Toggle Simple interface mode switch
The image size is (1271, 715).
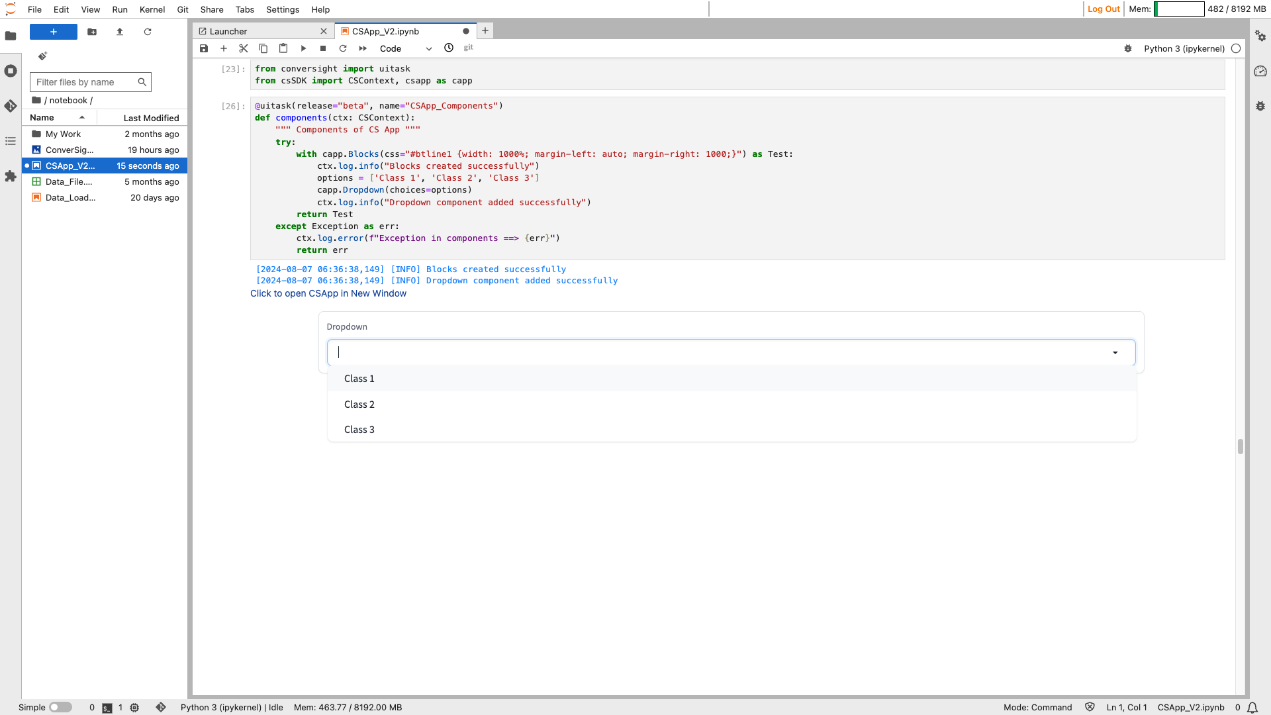pos(60,707)
